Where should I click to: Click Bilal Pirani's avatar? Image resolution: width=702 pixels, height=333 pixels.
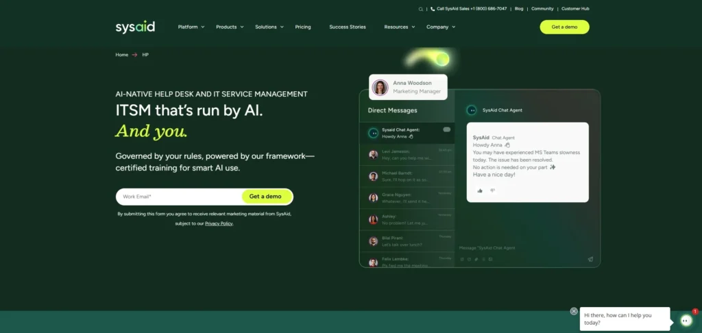pos(374,241)
